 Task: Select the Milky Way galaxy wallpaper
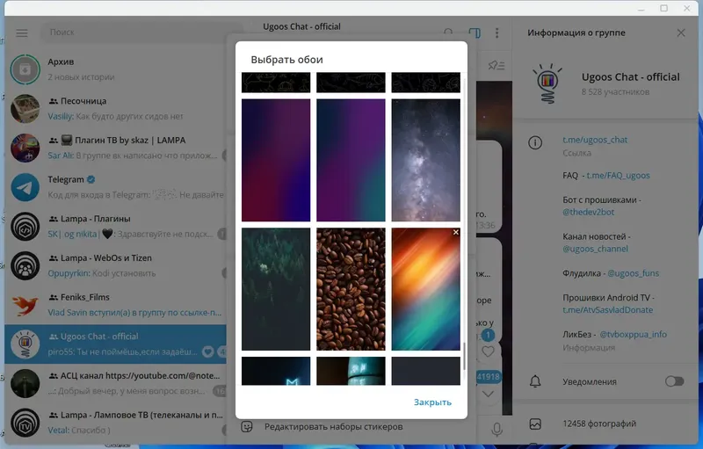click(x=425, y=160)
